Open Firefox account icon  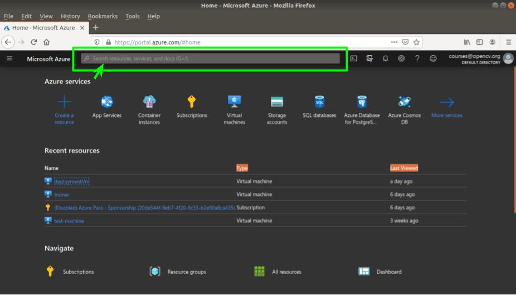[492, 42]
